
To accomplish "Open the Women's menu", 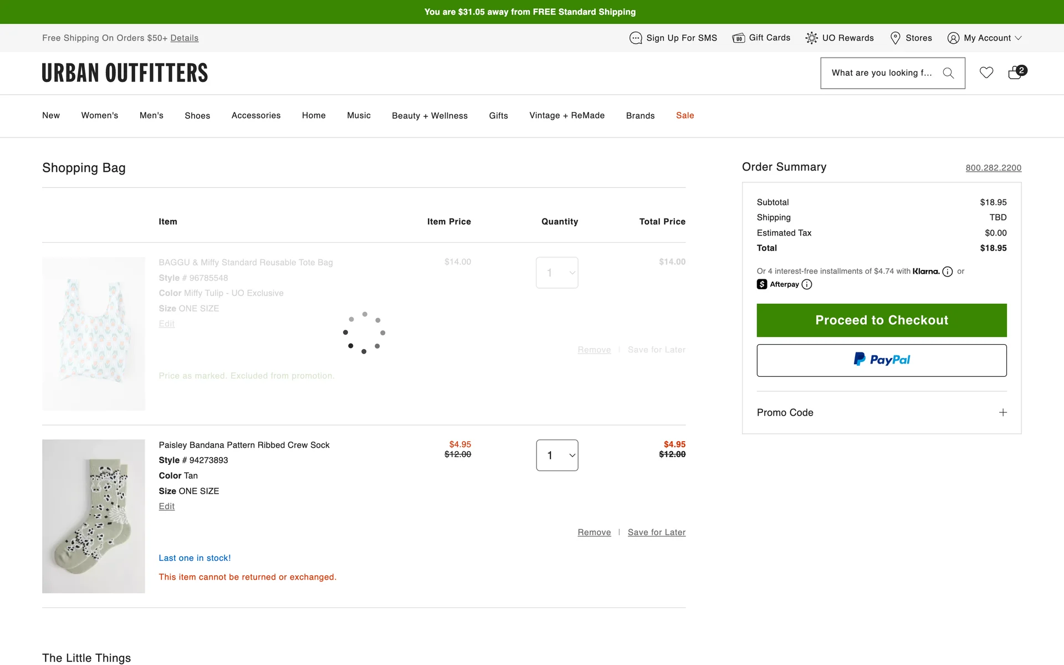I will (100, 115).
